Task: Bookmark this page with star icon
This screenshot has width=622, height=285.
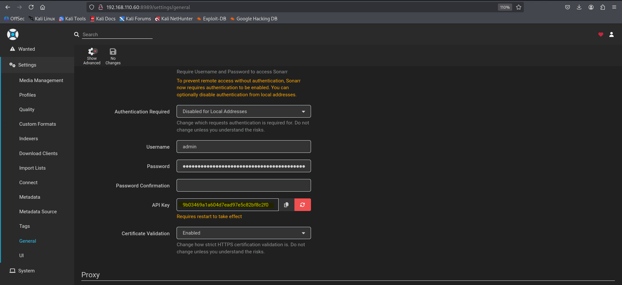Action: (519, 7)
